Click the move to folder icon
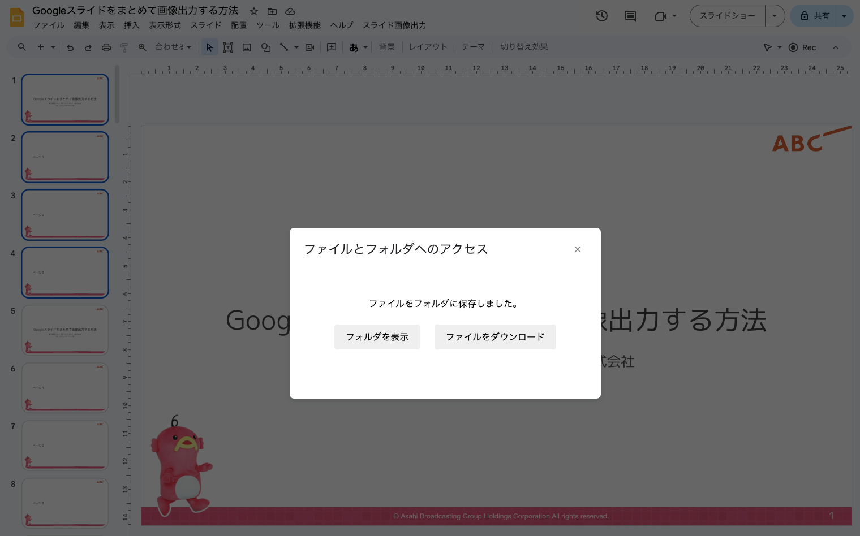The image size is (860, 536). pyautogui.click(x=272, y=11)
